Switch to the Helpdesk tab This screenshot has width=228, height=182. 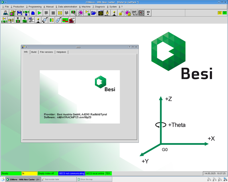[x=61, y=52]
